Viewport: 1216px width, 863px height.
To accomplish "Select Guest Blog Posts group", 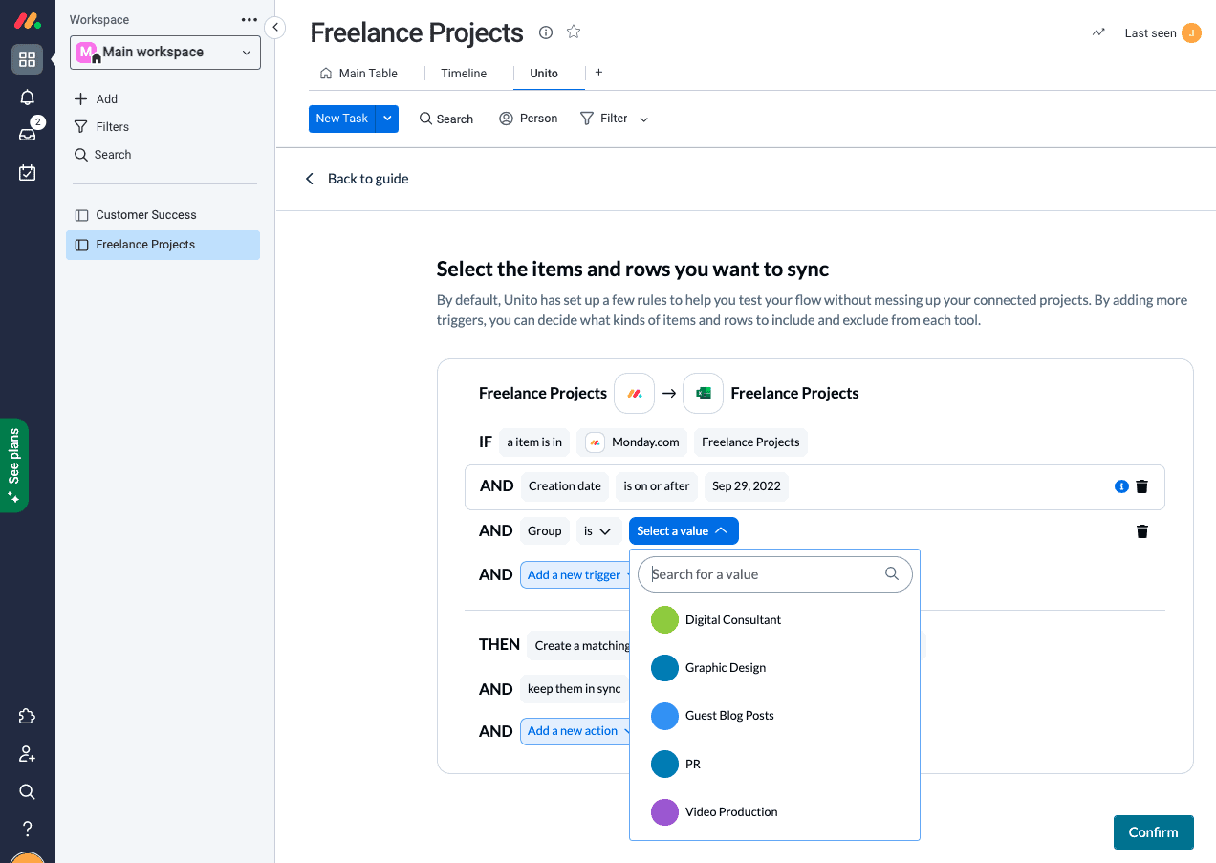I will coord(774,716).
